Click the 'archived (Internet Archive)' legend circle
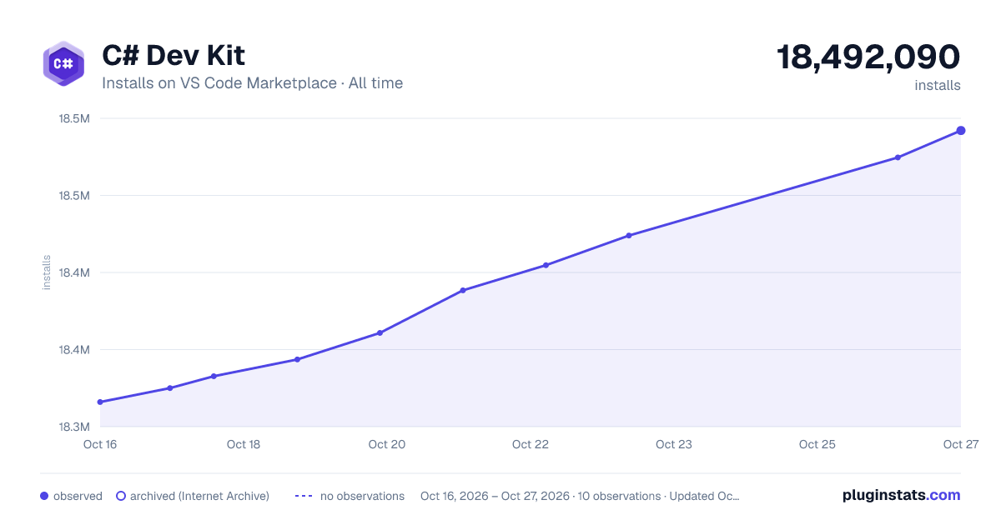This screenshot has height=525, width=1001. point(120,496)
